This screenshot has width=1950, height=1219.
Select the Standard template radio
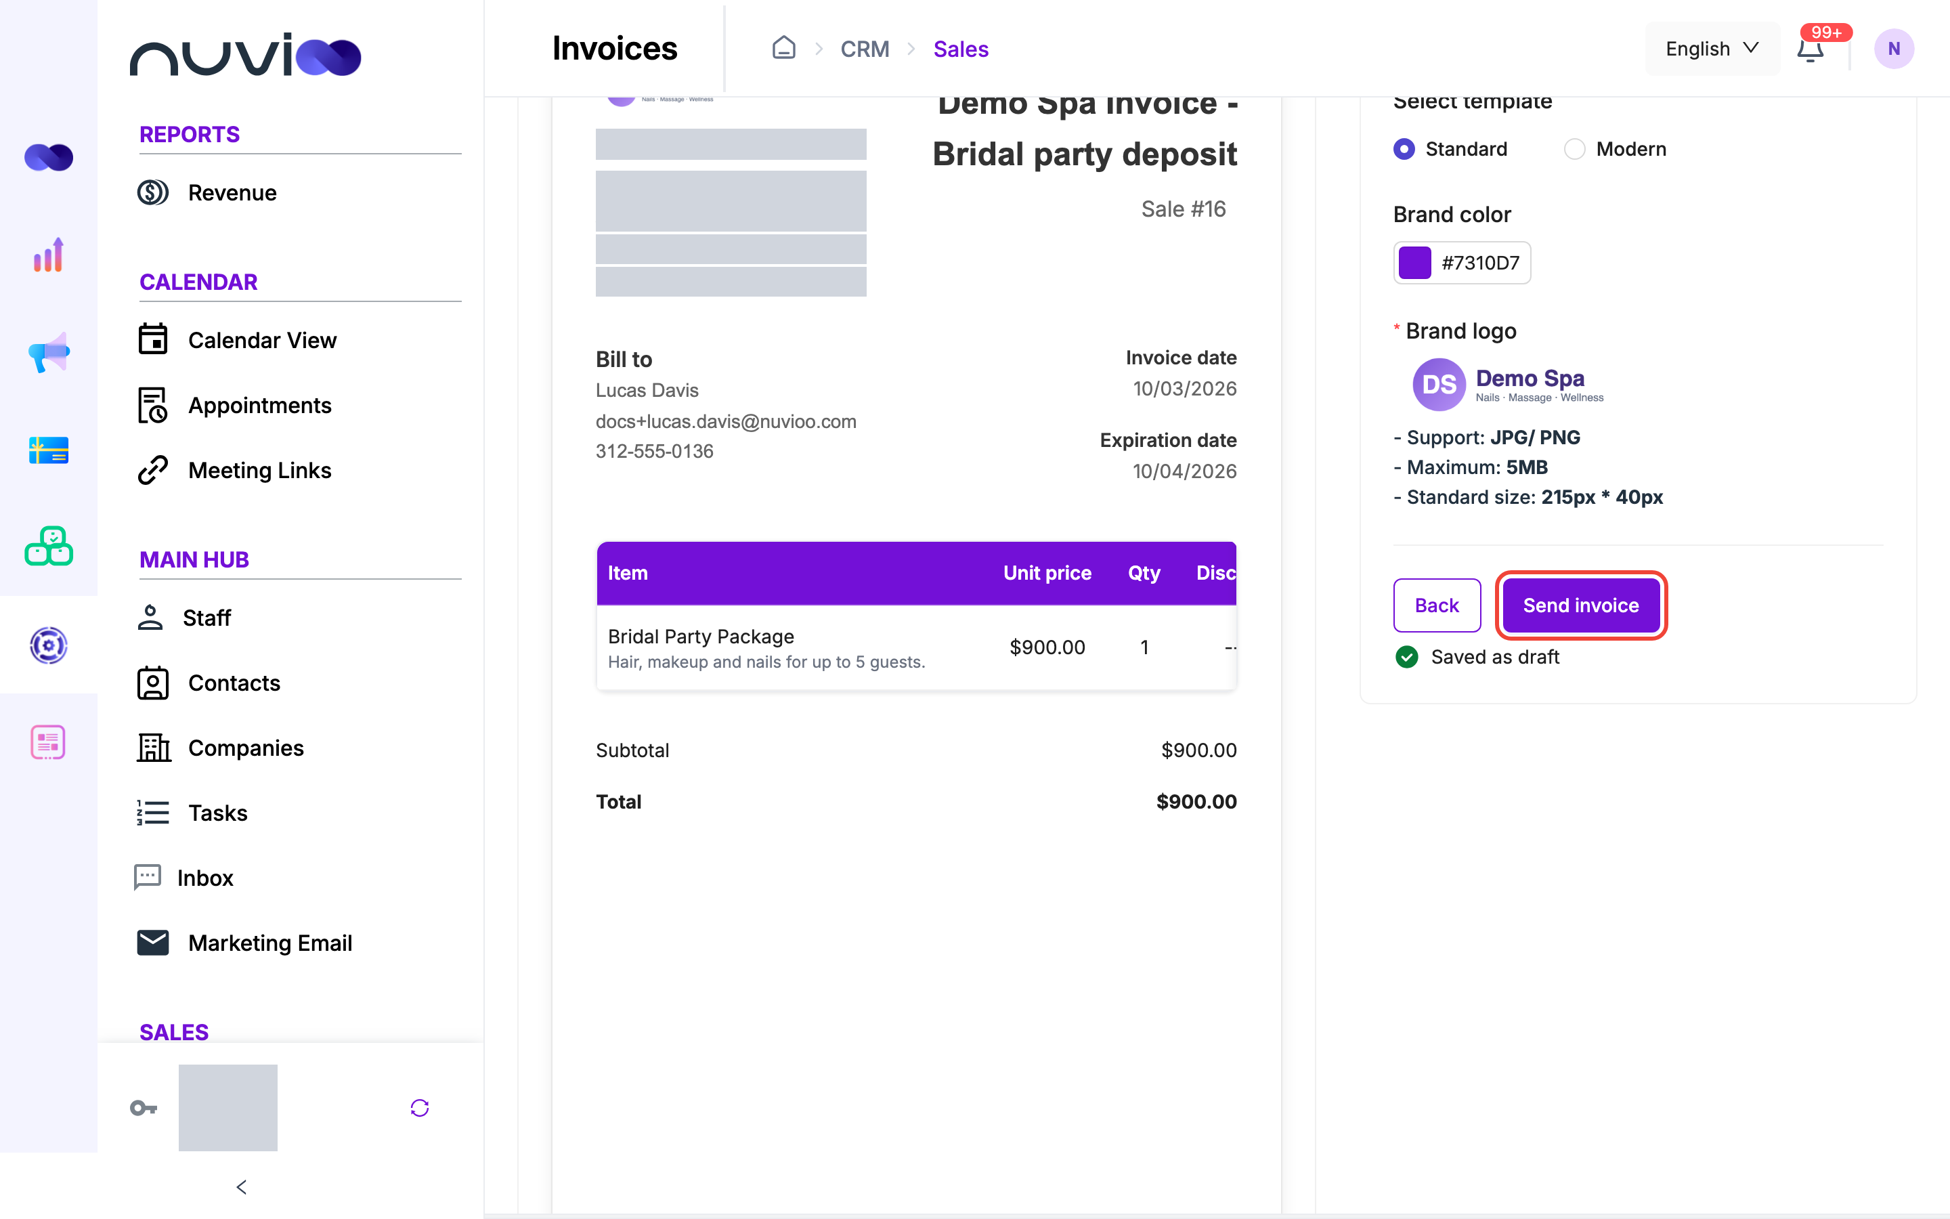(x=1404, y=149)
